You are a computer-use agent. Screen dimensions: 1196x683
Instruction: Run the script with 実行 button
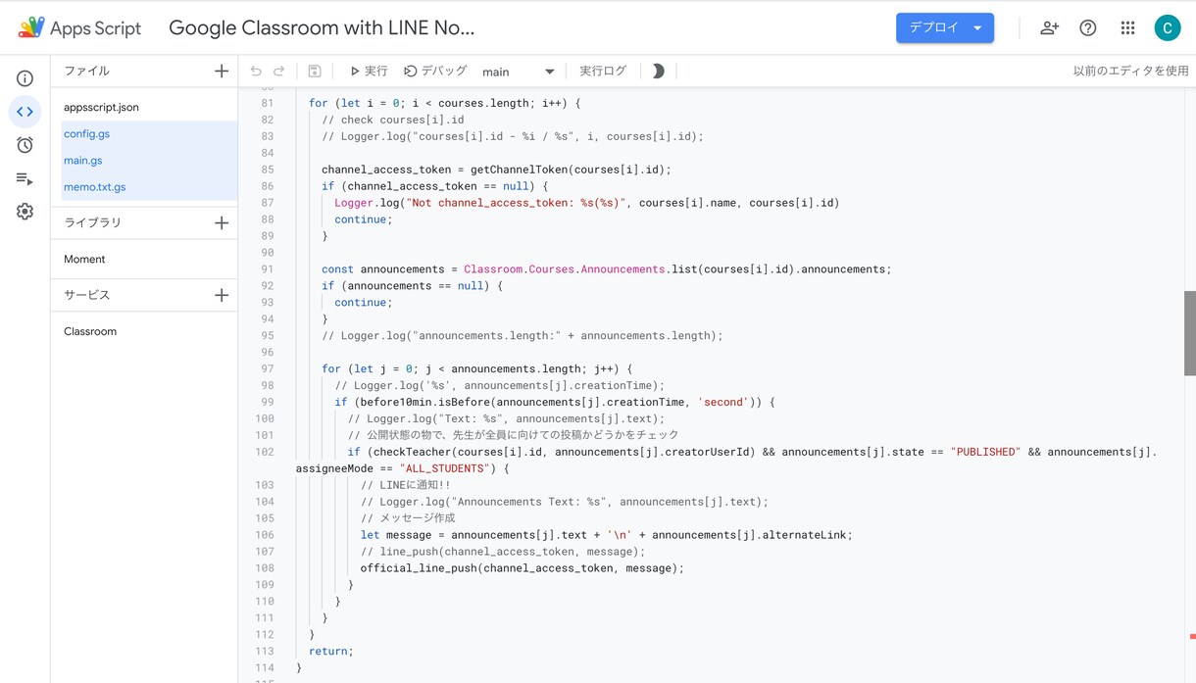[x=369, y=71]
